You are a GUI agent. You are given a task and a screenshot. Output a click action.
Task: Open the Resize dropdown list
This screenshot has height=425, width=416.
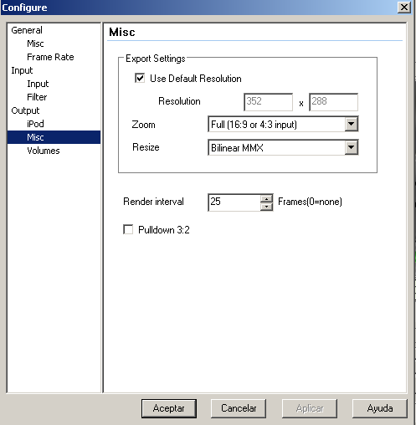point(352,147)
